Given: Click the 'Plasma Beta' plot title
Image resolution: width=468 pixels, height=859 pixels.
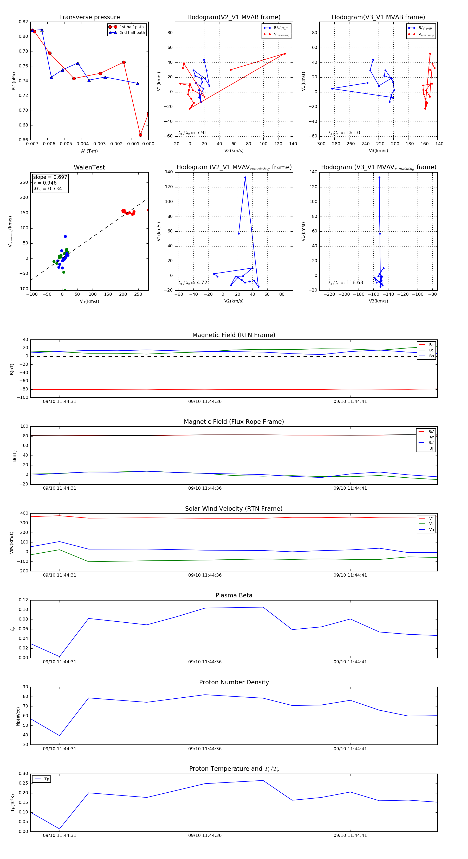Looking at the screenshot, I should [x=234, y=596].
